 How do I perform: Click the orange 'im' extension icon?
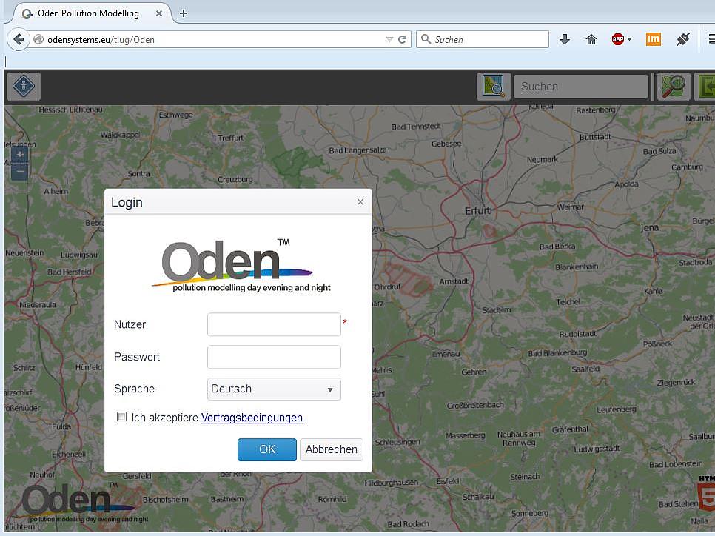tap(654, 39)
